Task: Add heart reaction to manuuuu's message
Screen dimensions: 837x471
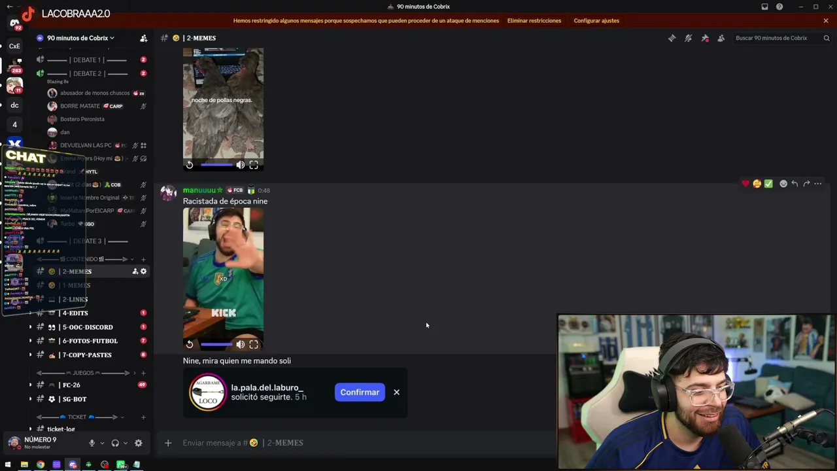Action: (745, 184)
